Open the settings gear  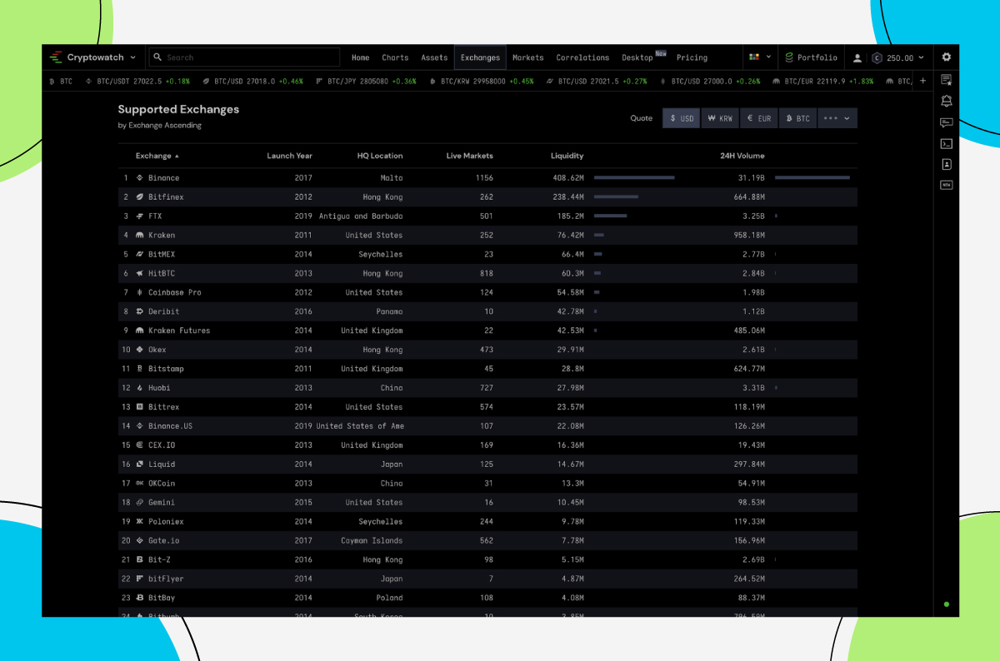946,57
